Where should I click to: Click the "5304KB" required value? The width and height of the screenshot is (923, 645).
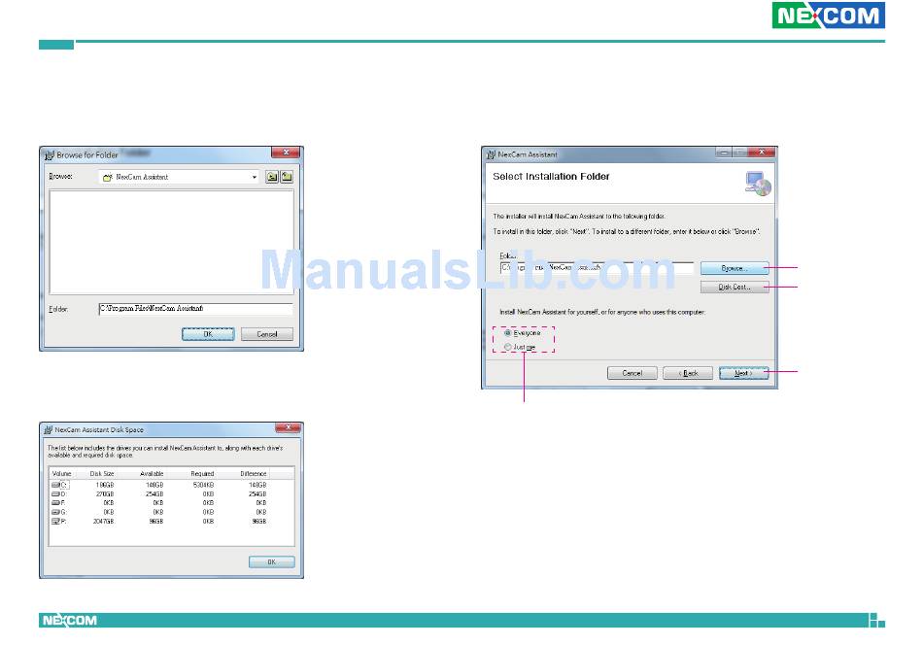[204, 485]
